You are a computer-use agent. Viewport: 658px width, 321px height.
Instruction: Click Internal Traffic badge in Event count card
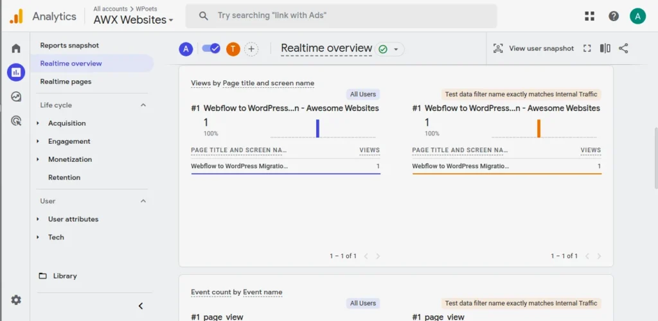[521, 304]
